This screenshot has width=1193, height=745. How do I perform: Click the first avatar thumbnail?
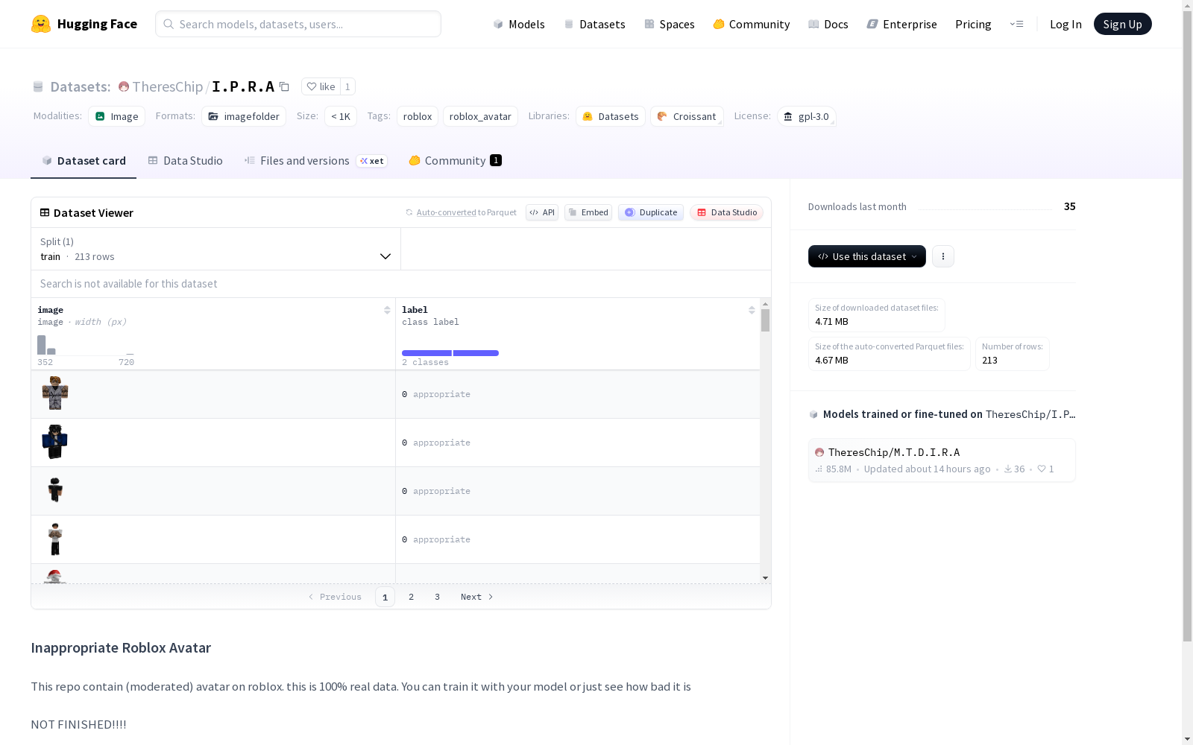coord(55,393)
